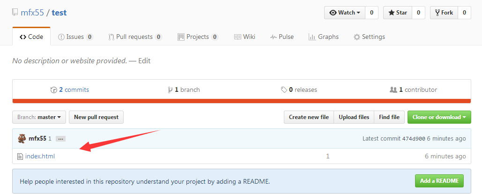Click the Graphs bar chart icon
The height and width of the screenshot is (194, 482).
[x=312, y=37]
